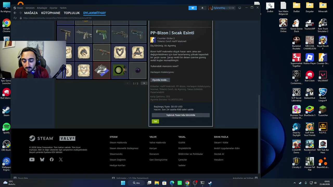Viewport: 333px width, 187px height.
Task: Open the Roblox Player desktop icon
Action: [x=310, y=59]
